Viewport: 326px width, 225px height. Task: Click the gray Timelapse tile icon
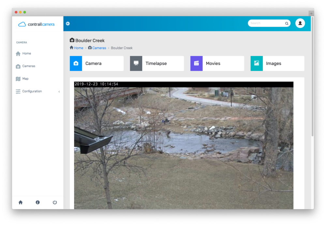tap(136, 63)
